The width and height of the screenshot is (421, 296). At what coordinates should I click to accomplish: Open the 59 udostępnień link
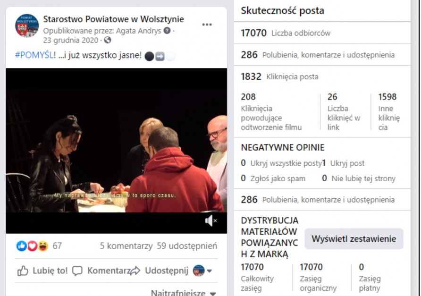(187, 246)
